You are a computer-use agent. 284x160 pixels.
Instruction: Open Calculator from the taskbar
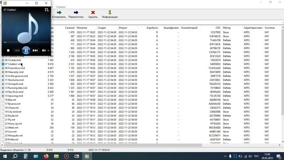(x=26, y=156)
